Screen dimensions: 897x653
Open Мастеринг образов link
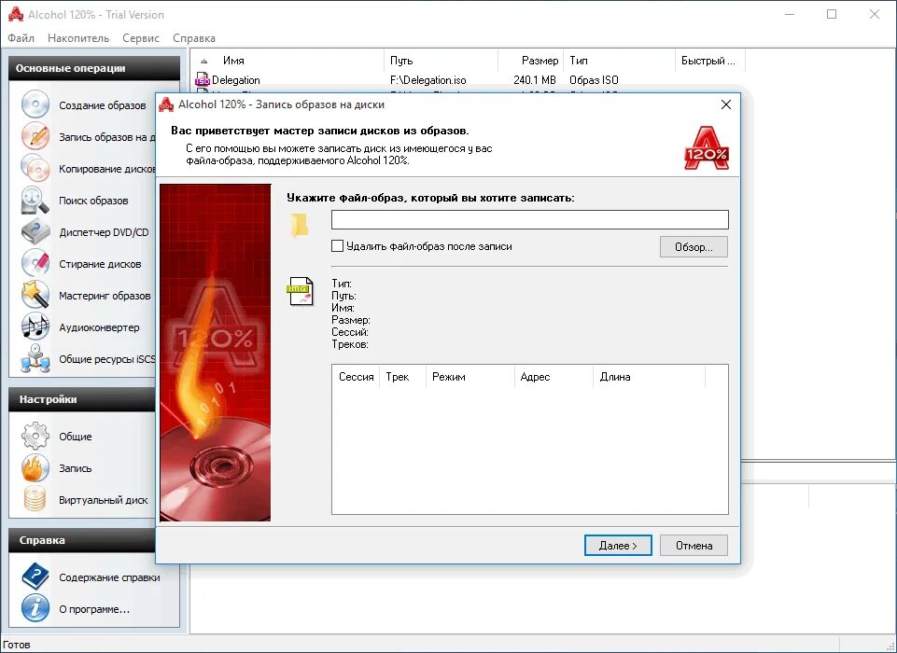pos(105,296)
